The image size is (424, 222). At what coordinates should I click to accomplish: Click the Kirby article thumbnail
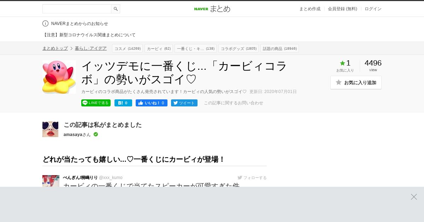coord(59,77)
